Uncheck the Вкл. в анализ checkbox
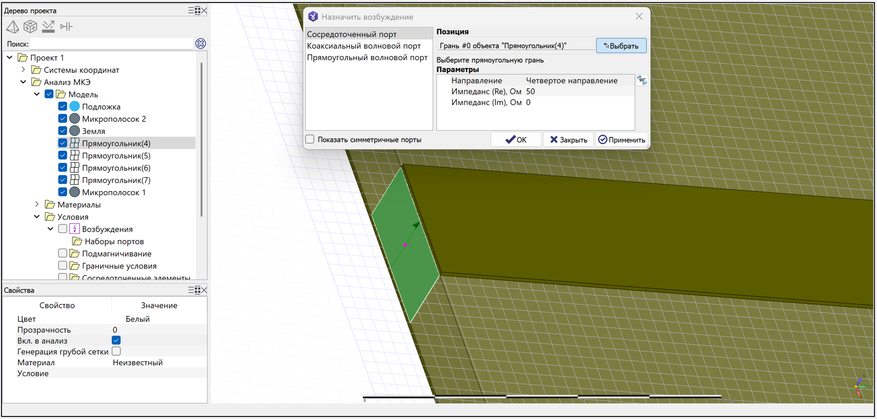Screen dimensions: 877x419 click(116, 341)
